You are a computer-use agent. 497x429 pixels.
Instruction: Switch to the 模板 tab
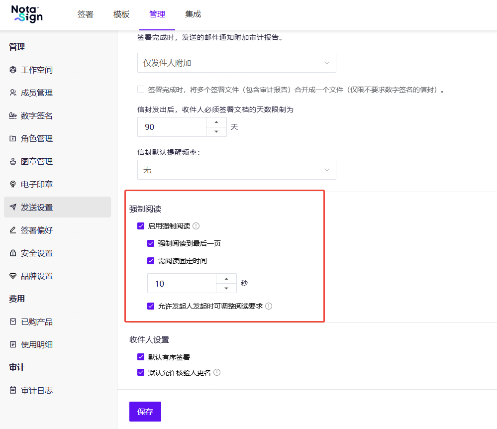(x=121, y=14)
